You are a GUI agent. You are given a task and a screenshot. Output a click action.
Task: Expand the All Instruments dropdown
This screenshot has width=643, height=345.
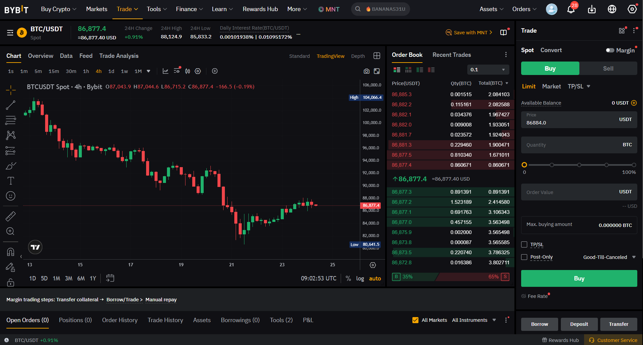474,320
